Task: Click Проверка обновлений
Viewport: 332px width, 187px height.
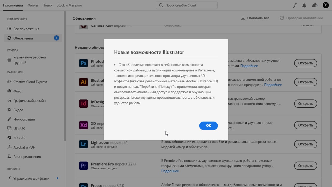Action: click(x=301, y=18)
